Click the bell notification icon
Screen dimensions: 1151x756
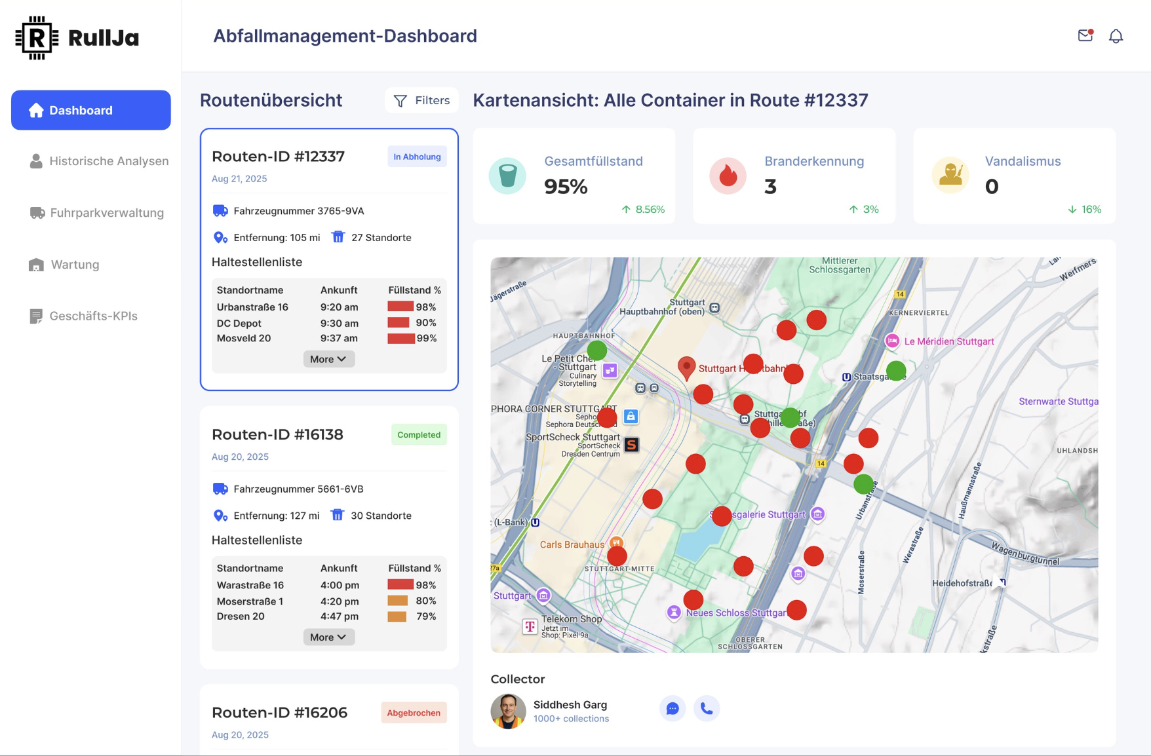[1116, 36]
